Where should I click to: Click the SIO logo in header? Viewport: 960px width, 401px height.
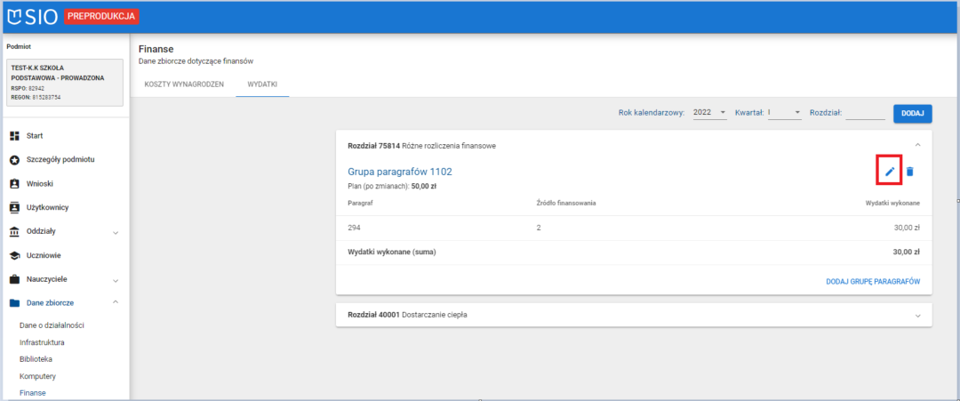pos(33,16)
